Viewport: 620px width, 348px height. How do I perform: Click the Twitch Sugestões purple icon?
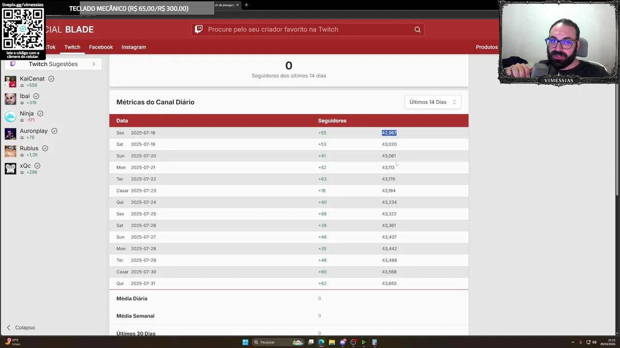(13, 64)
